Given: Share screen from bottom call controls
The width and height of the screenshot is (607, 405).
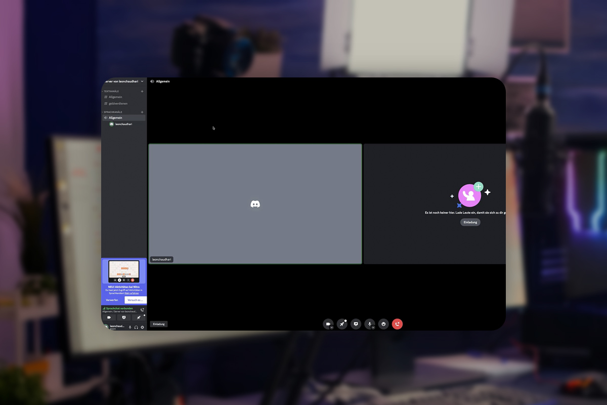Looking at the screenshot, I should coord(356,324).
